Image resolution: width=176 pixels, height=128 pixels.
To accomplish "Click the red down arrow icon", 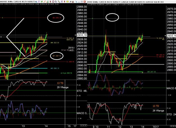I will tap(64, 2).
